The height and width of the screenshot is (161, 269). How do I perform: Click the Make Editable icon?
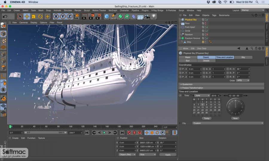pyautogui.click(x=3, y=25)
